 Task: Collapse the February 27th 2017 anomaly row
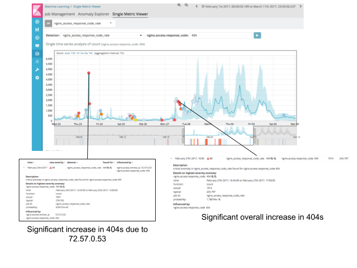tap(171, 158)
